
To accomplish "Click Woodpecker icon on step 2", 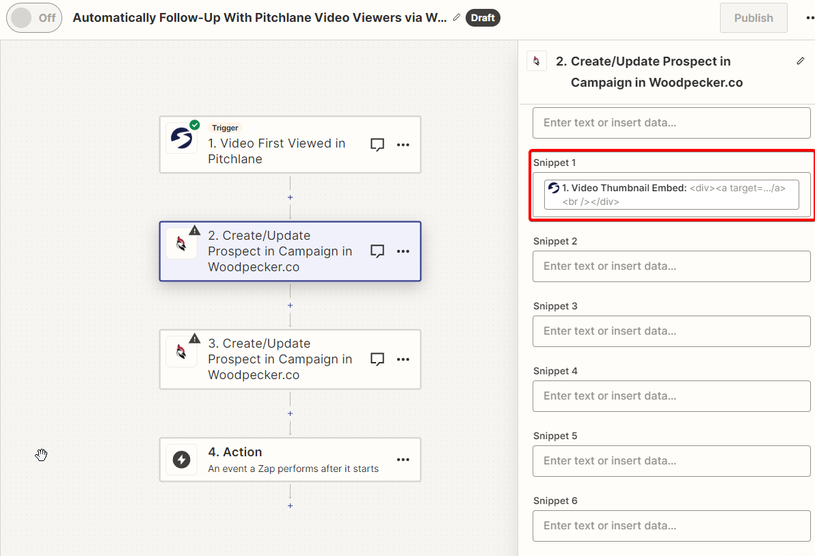I will [181, 243].
